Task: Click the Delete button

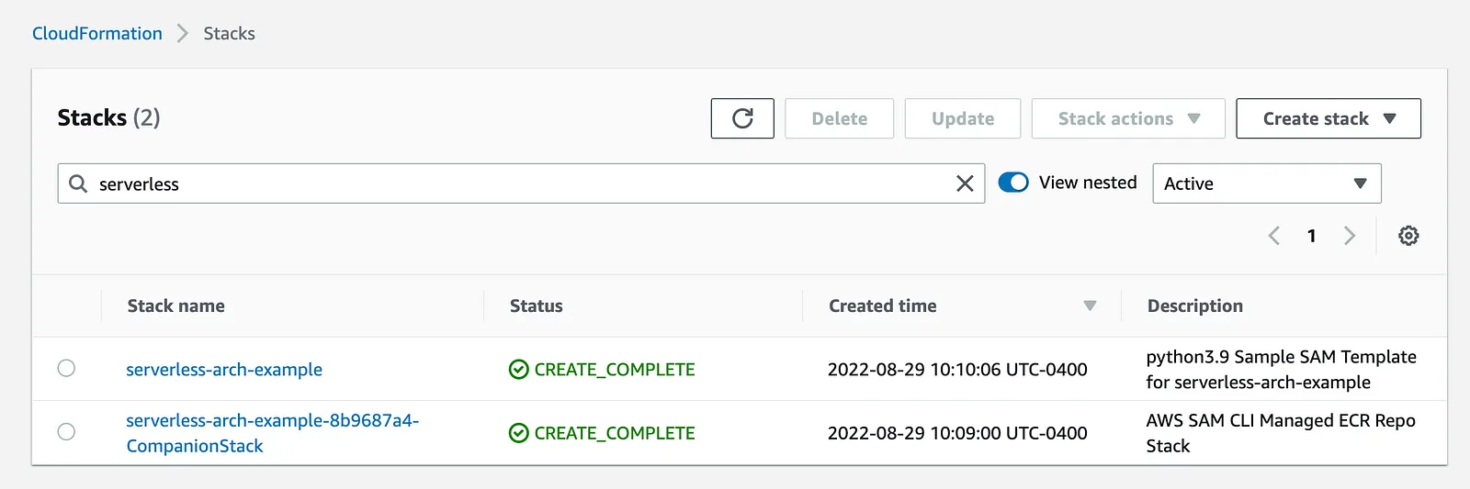Action: 840,118
